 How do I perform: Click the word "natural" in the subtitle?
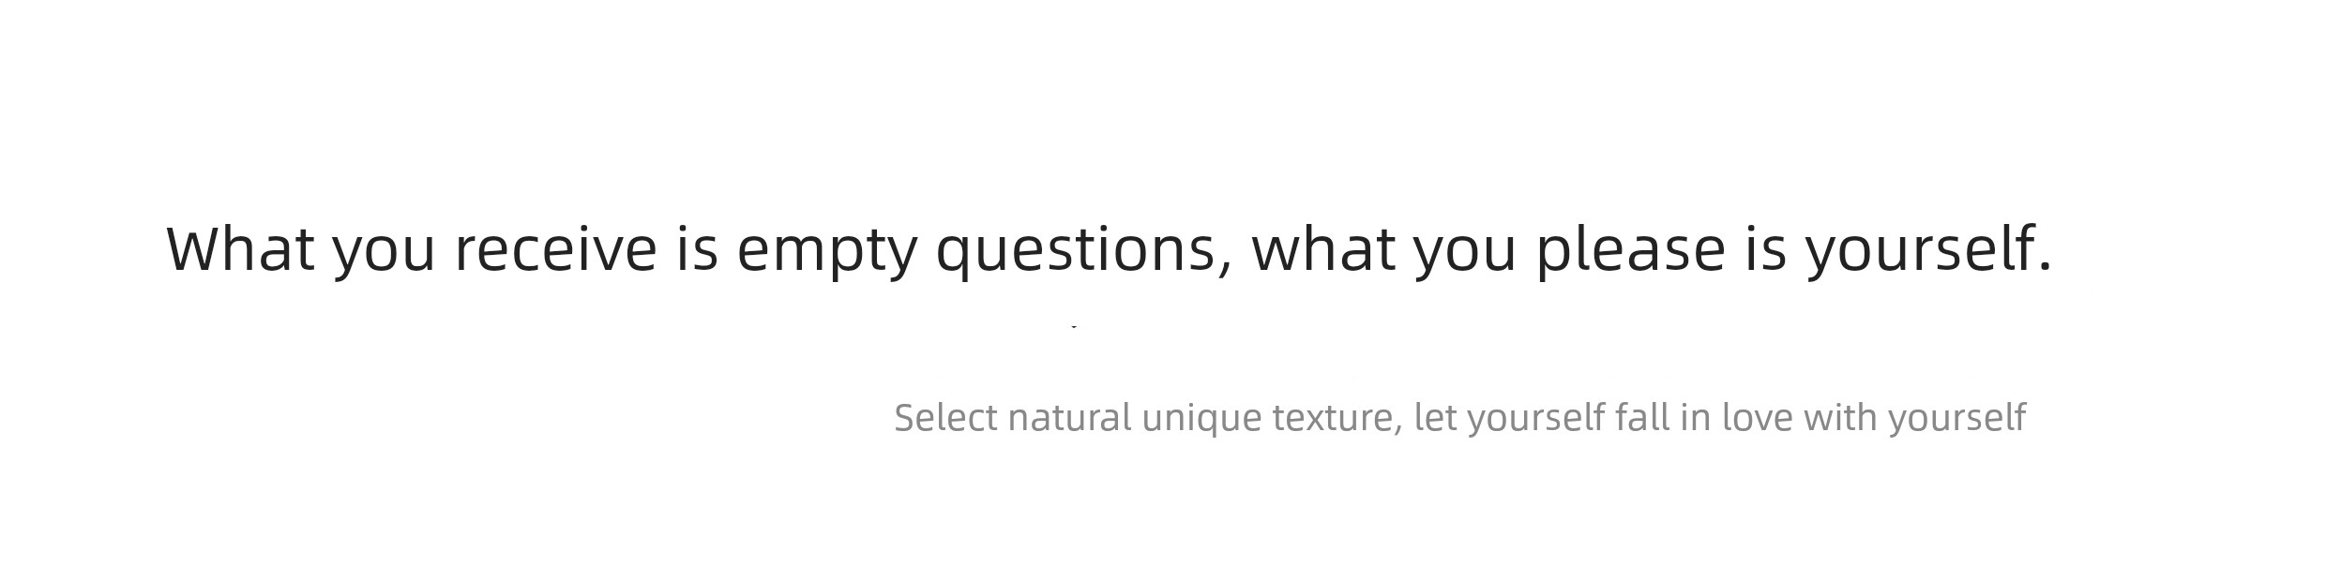click(x=1069, y=417)
